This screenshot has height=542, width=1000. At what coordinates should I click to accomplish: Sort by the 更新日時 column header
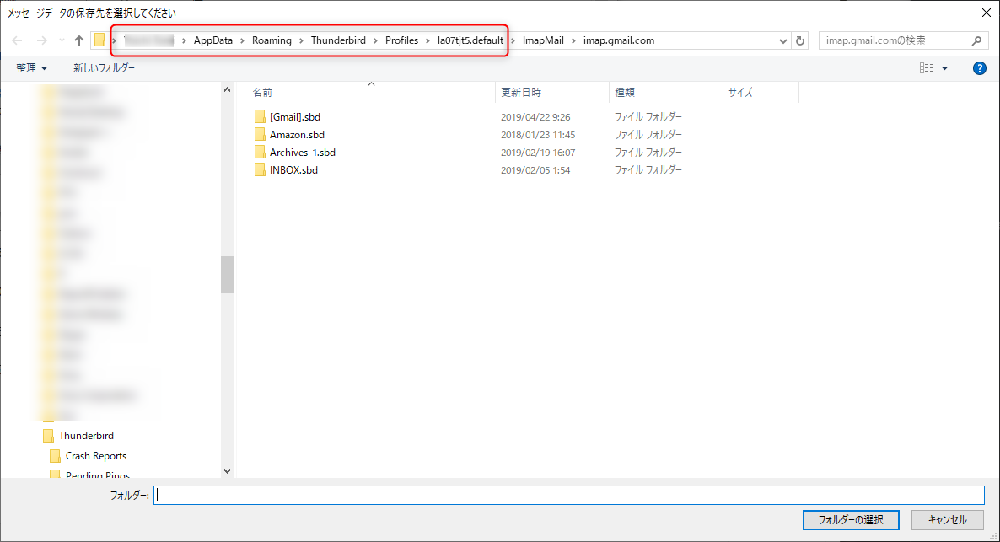[552, 93]
